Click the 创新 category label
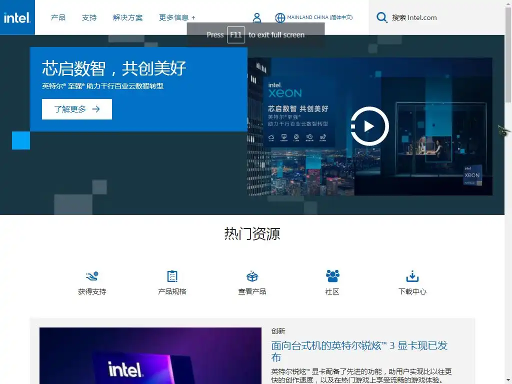Image resolution: width=512 pixels, height=384 pixels. pos(278,331)
